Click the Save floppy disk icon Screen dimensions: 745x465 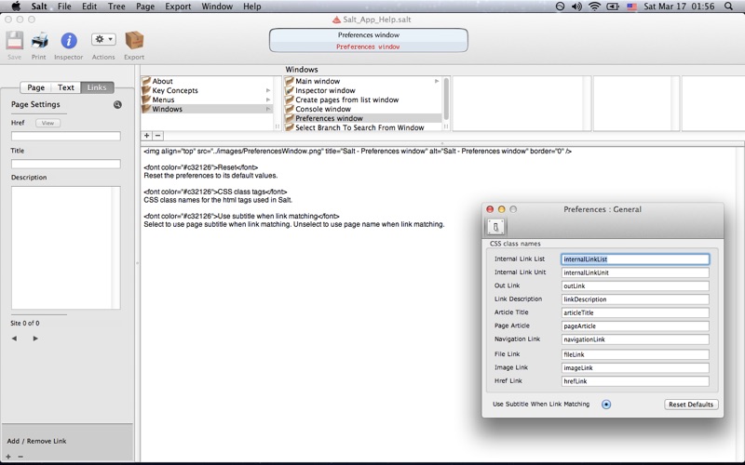tap(14, 41)
